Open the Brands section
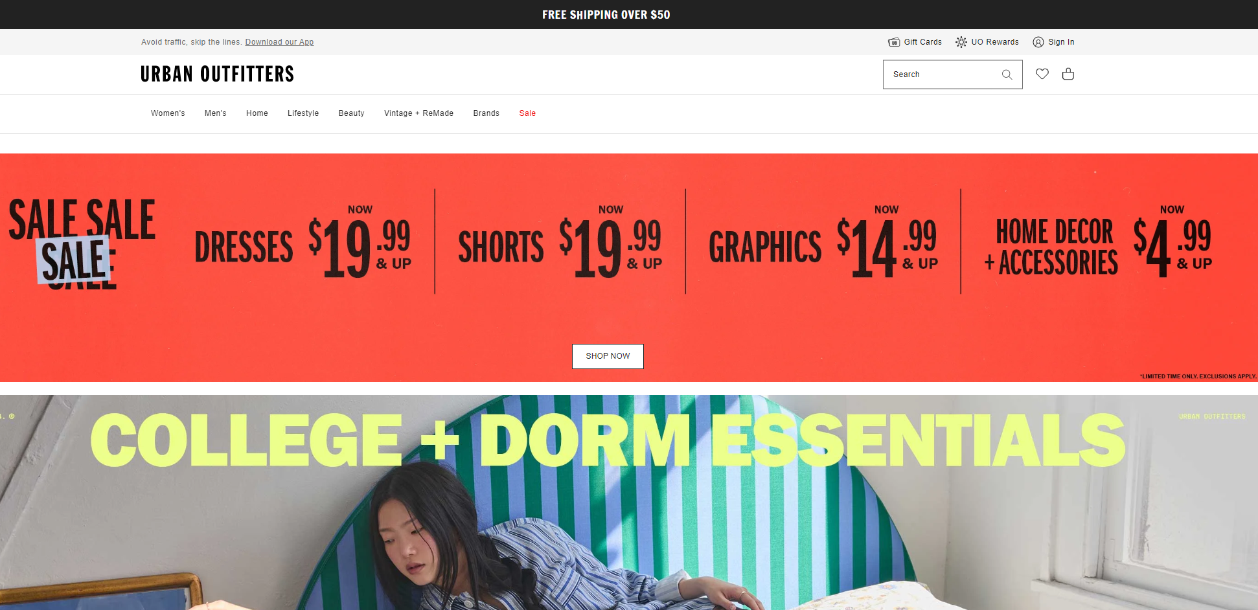1258x610 pixels. click(486, 113)
